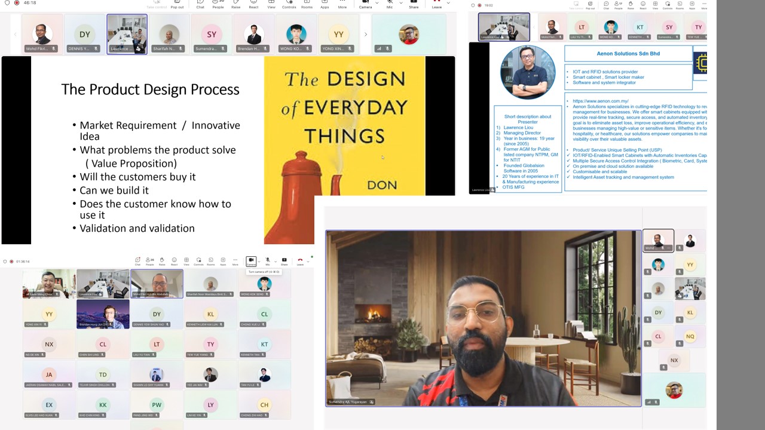Open View menu in the 46:18 meeting

coord(271,4)
